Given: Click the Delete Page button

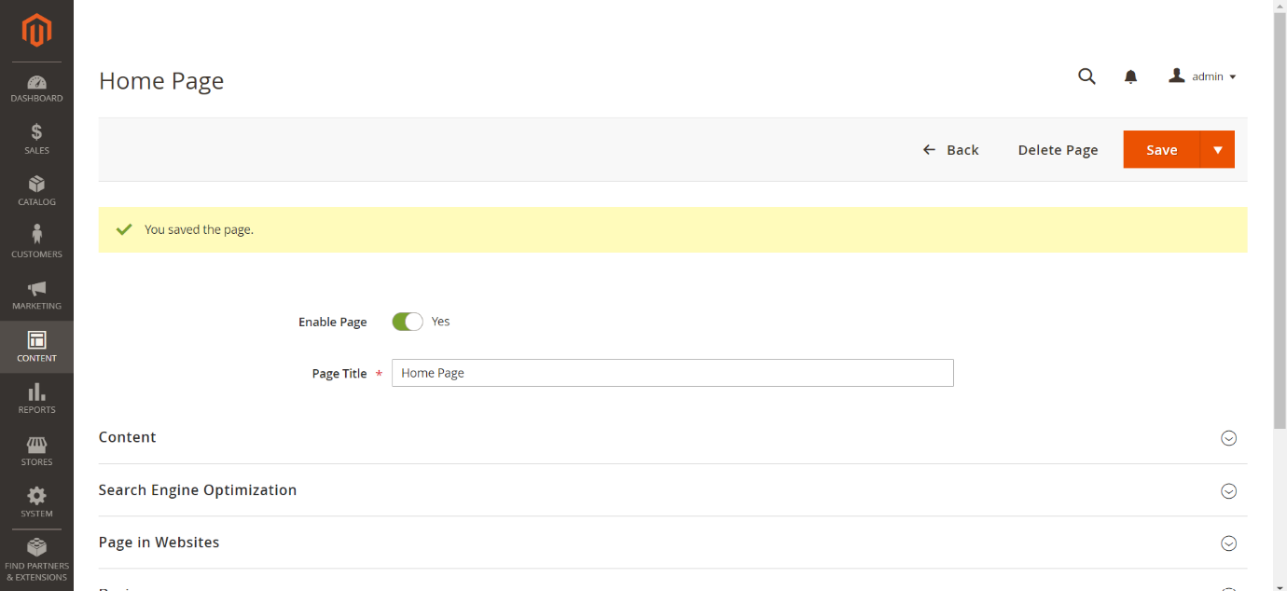Looking at the screenshot, I should pos(1058,150).
